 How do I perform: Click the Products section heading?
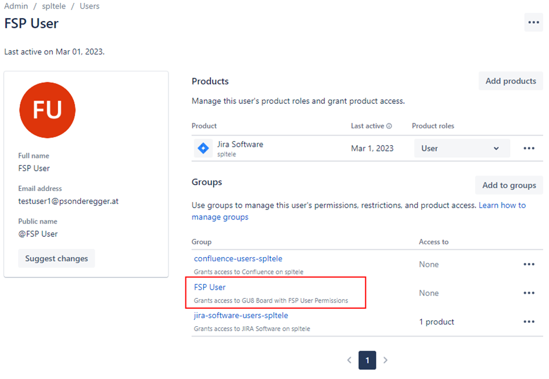tap(210, 81)
